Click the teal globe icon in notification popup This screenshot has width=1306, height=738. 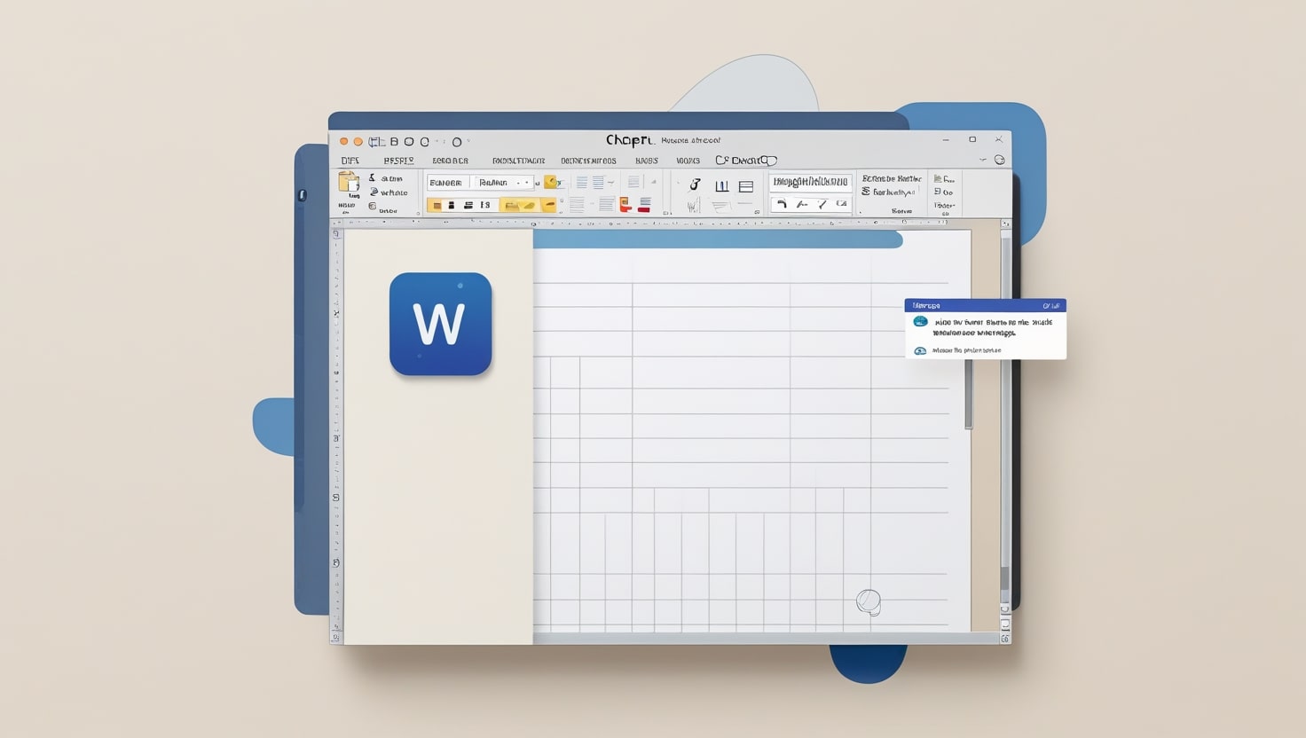pyautogui.click(x=921, y=321)
